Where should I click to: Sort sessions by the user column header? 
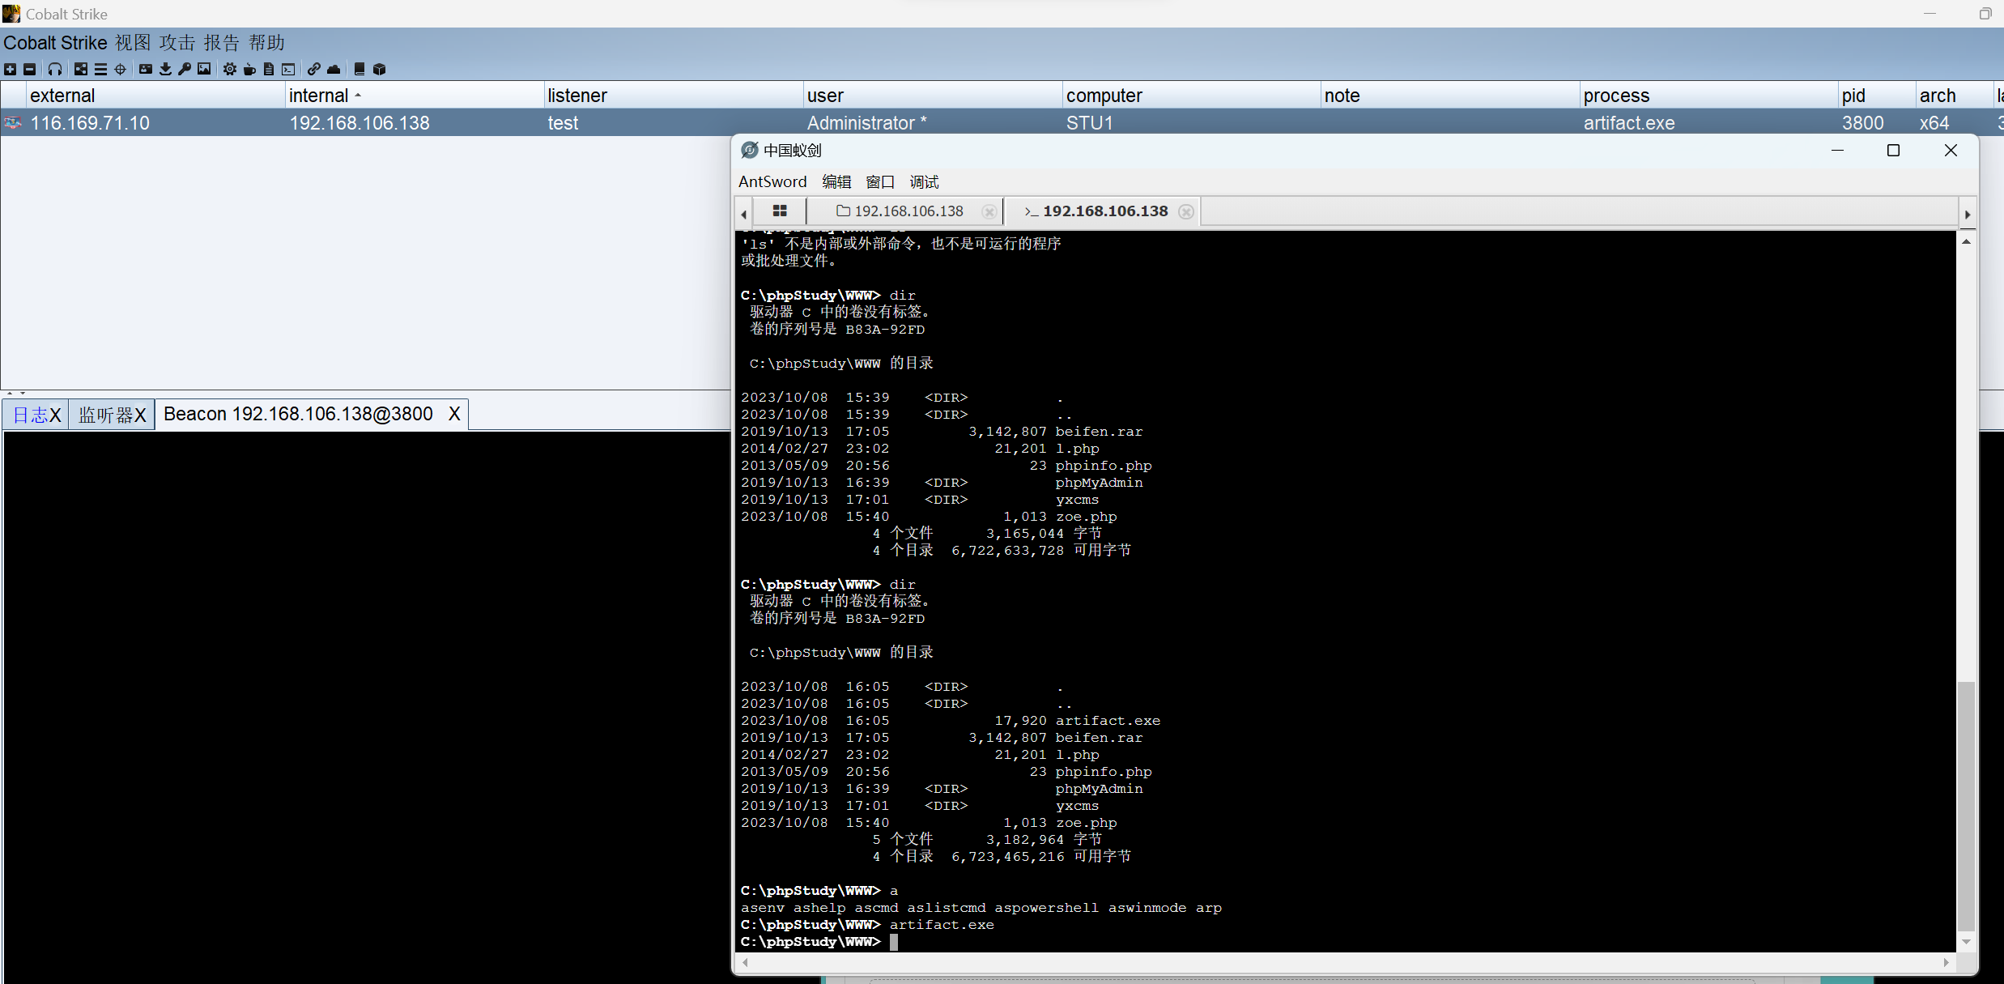(933, 96)
